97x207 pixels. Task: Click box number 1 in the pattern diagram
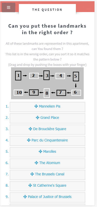(18, 76)
